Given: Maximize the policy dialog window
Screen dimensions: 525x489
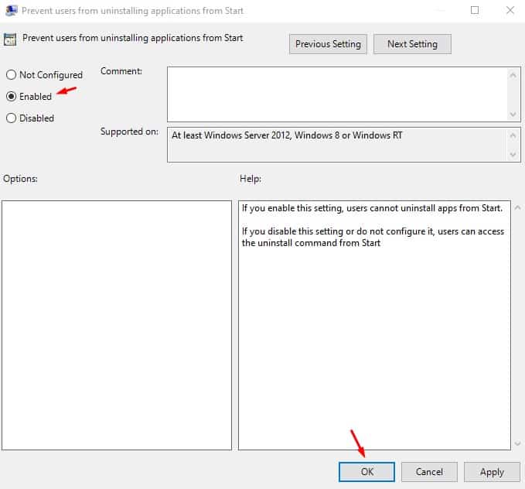Looking at the screenshot, I should click(x=475, y=10).
